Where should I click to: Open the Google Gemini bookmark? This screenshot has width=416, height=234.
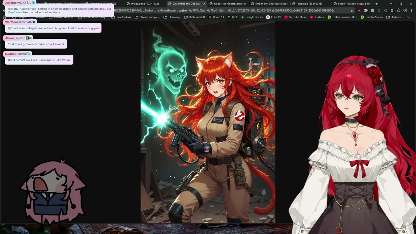click(252, 17)
